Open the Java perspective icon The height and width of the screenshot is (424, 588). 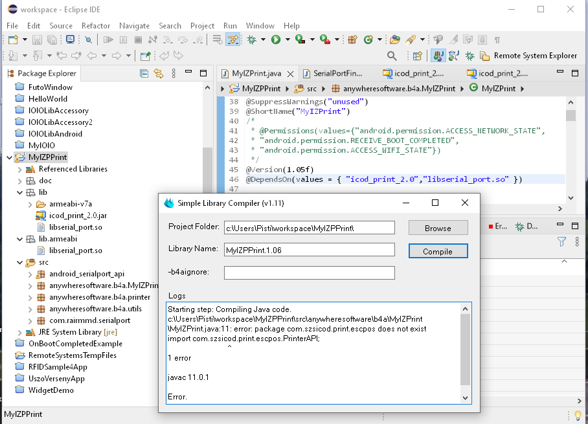[438, 56]
